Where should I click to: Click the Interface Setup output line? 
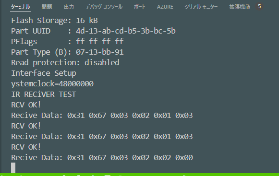44,73
